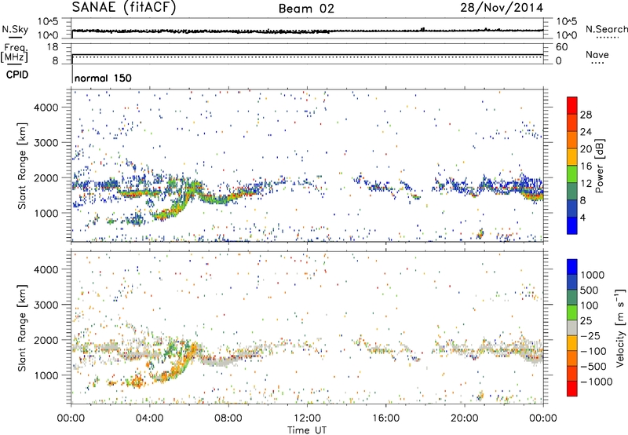
Task: Click the SANAE (fitACF) title
Action: tap(124, 7)
